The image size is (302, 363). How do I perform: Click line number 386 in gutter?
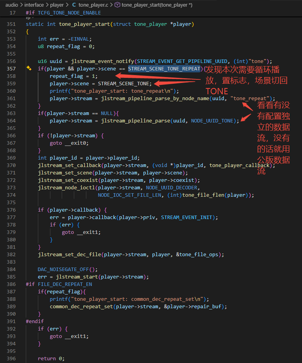[x=11, y=284]
